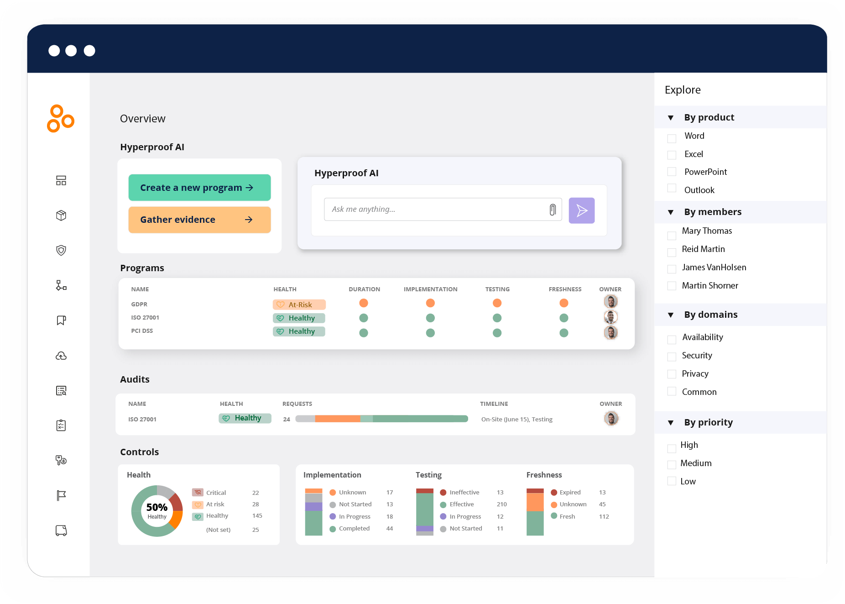This screenshot has width=845, height=604.
Task: Check the Excel product filter
Action: (x=671, y=155)
